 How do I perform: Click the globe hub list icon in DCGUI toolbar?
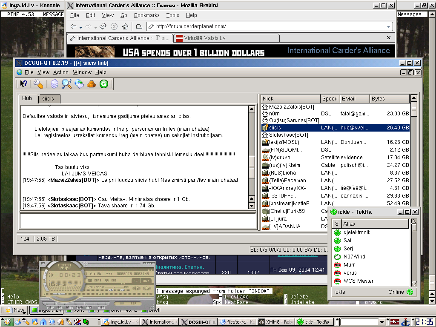[79, 84]
